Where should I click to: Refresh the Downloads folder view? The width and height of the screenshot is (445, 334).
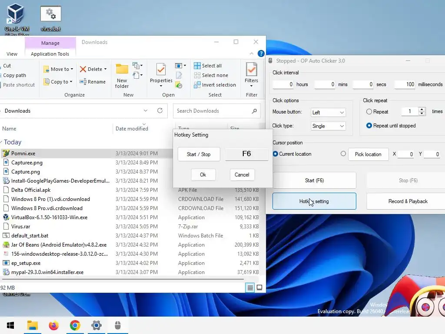click(160, 110)
